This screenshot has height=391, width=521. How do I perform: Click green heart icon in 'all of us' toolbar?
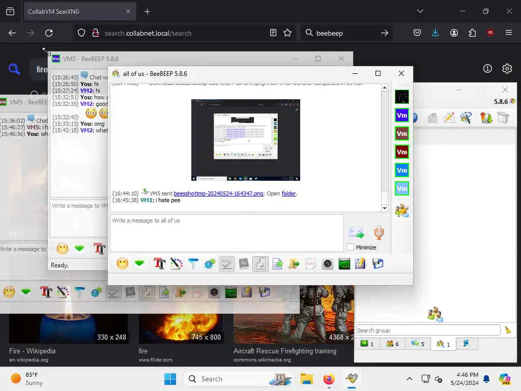[139, 264]
